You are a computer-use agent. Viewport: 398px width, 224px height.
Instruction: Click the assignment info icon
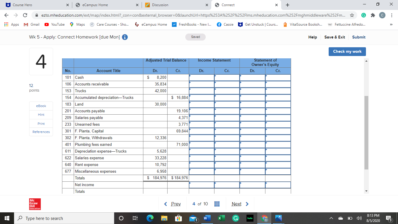coord(125,37)
